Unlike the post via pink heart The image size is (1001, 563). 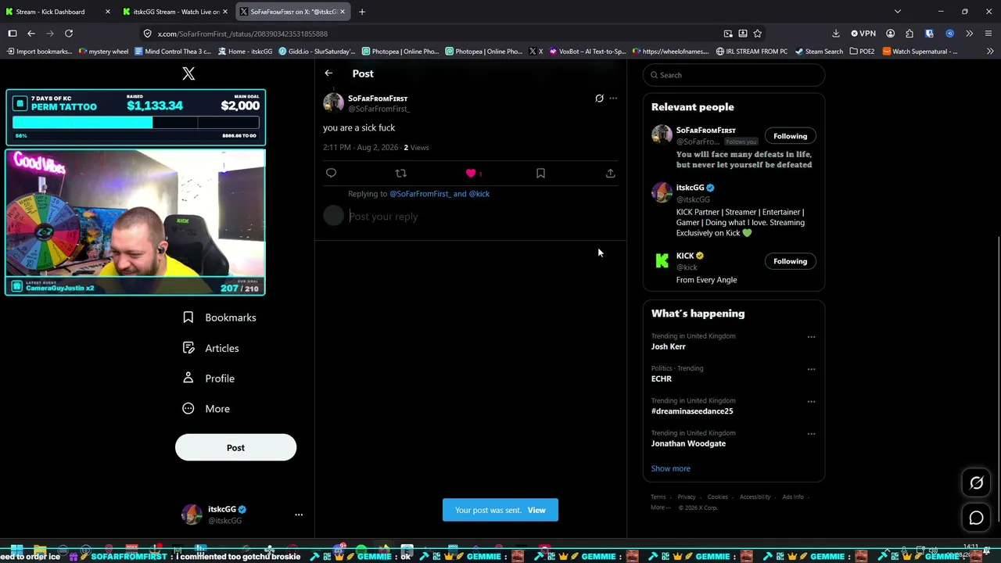[471, 173]
